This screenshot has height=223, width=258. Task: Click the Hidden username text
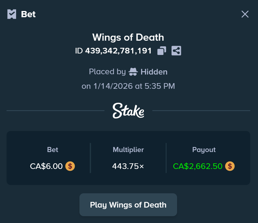click(x=154, y=72)
